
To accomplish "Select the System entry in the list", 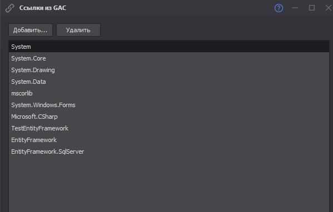I will click(169, 47).
